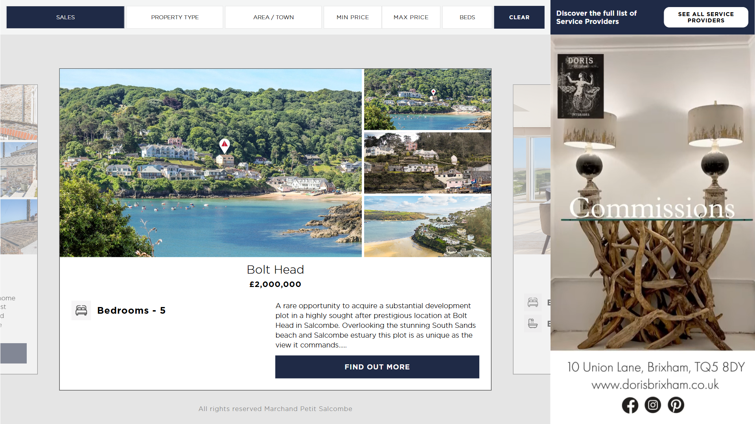The image size is (755, 424).
Task: Open the top-right aerial village thumbnail
Action: click(427, 99)
